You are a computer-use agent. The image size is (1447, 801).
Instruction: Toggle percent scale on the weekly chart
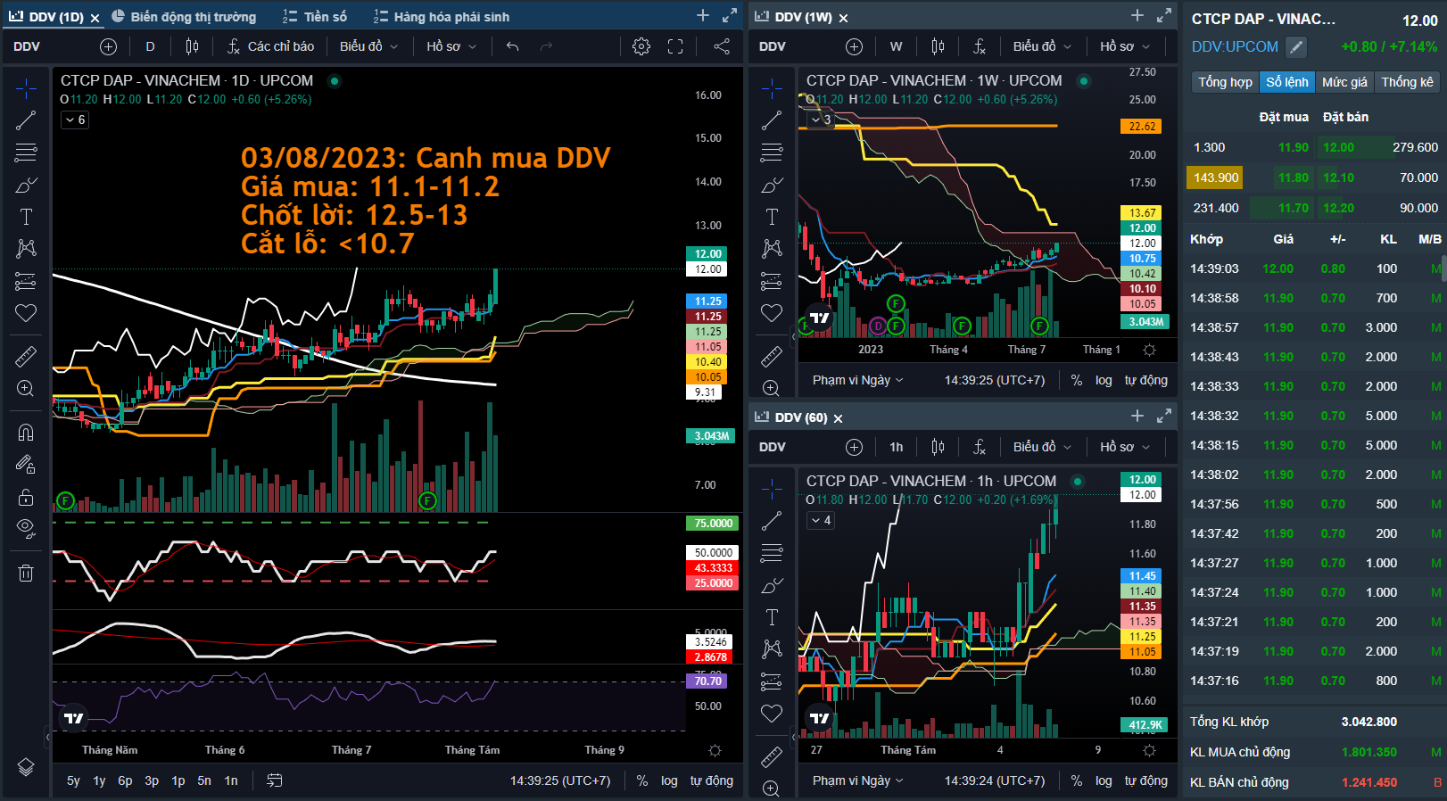pyautogui.click(x=1077, y=380)
